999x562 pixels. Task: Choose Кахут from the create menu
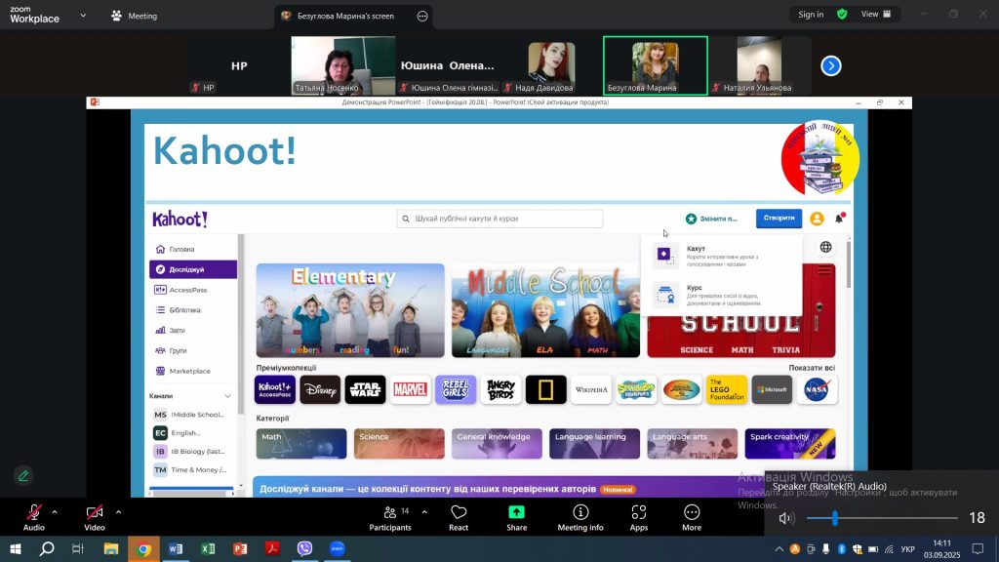[721, 256]
